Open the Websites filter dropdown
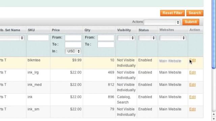This screenshot has height=121, width=216. 173,38
